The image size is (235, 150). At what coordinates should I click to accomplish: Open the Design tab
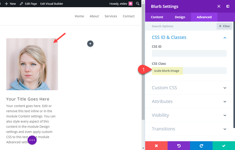pyautogui.click(x=180, y=17)
